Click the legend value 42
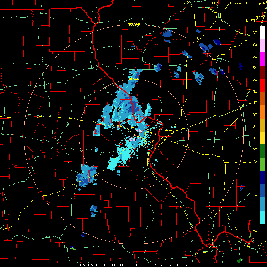 click(255, 103)
